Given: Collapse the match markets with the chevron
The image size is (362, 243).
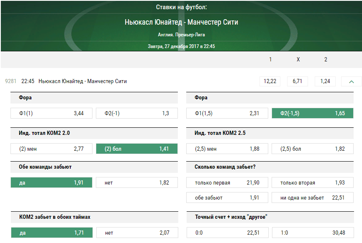Looking at the screenshot, I should click(352, 81).
